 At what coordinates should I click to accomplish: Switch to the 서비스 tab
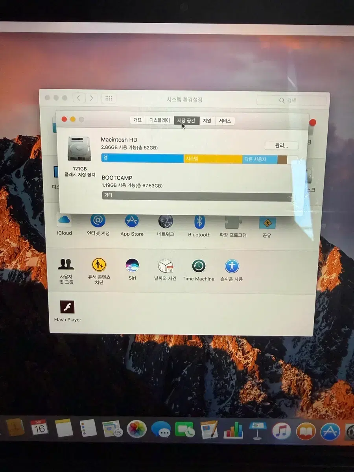[x=225, y=121]
